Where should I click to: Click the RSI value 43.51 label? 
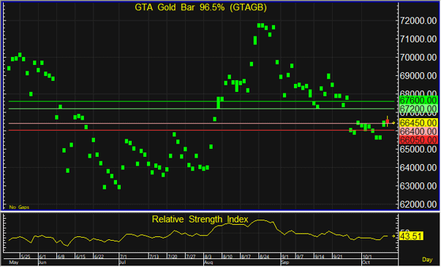[x=411, y=236]
